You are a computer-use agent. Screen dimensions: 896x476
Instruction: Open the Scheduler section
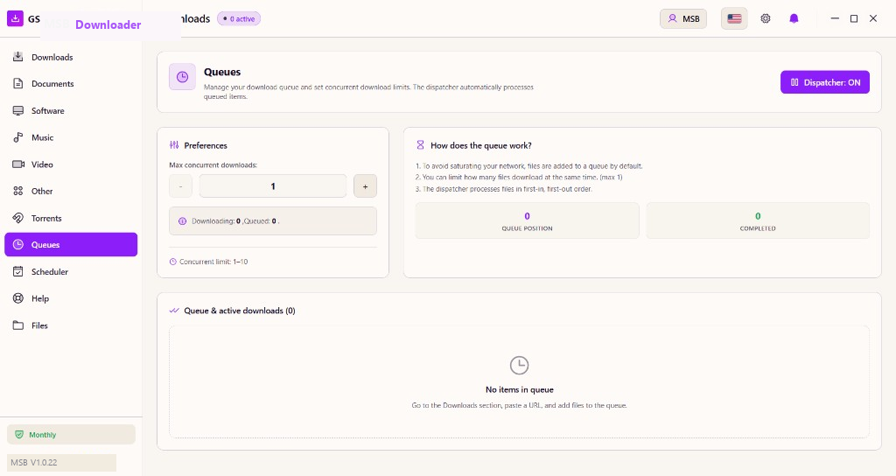[x=71, y=272]
